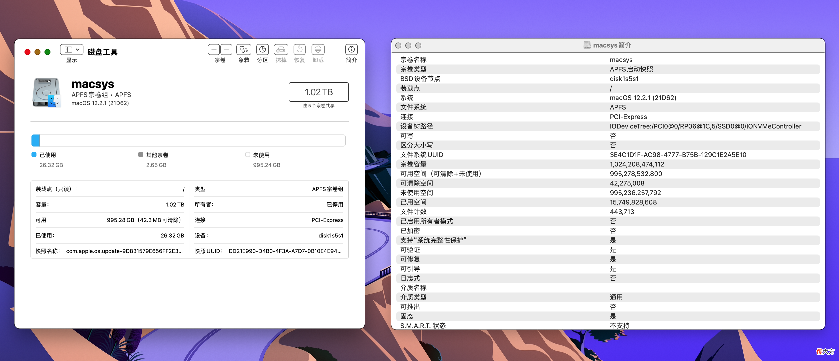This screenshot has height=361, width=839.
Task: Click the 磁盘工具 window title
Action: [102, 52]
